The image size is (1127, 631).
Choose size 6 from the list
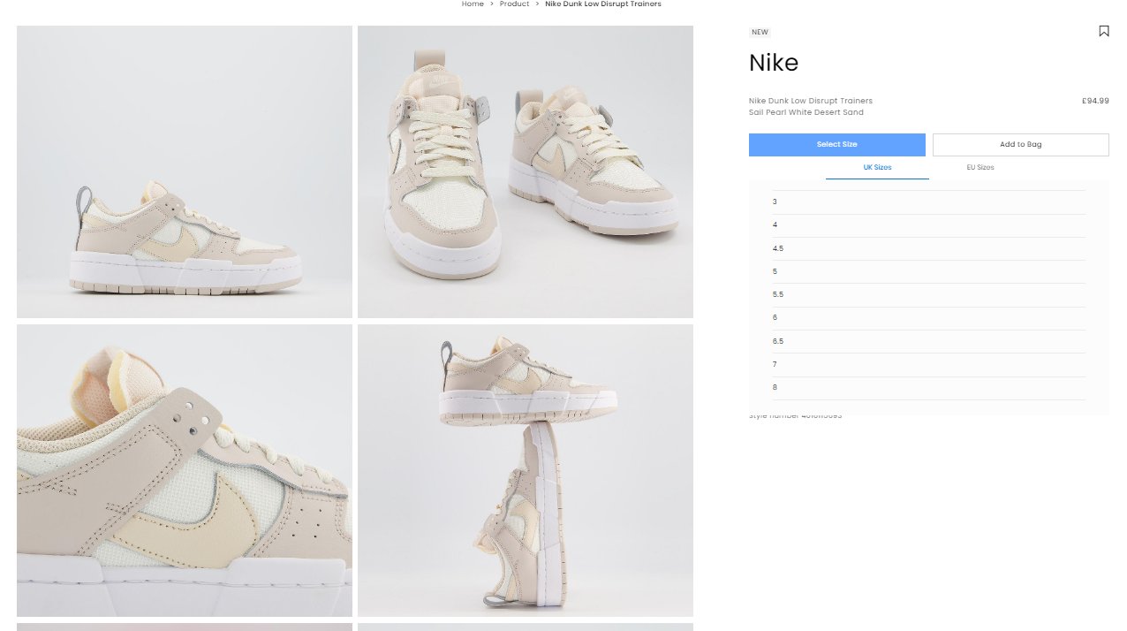coord(929,318)
